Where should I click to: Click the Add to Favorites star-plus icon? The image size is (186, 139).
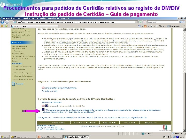click(x=6, y=26)
